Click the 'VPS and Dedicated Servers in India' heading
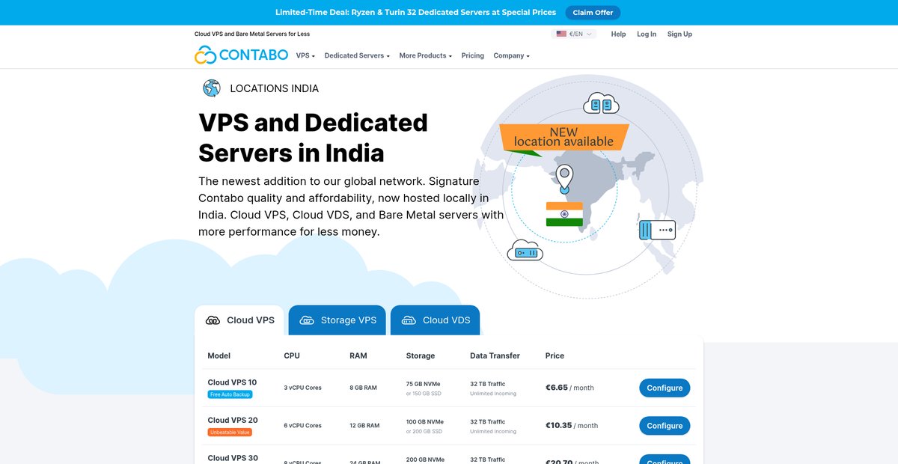Viewport: 898px width, 464px height. 313,137
